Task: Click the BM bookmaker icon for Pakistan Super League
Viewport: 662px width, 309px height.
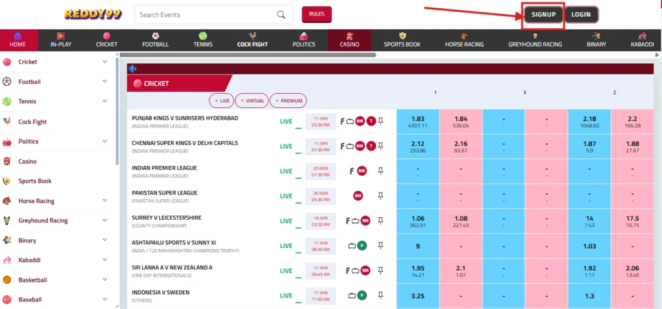Action: tap(358, 196)
